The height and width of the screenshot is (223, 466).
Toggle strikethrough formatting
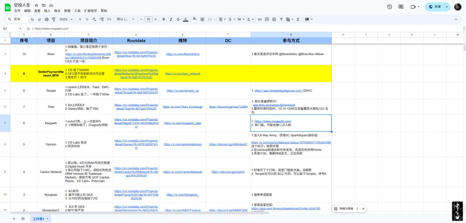point(178,19)
